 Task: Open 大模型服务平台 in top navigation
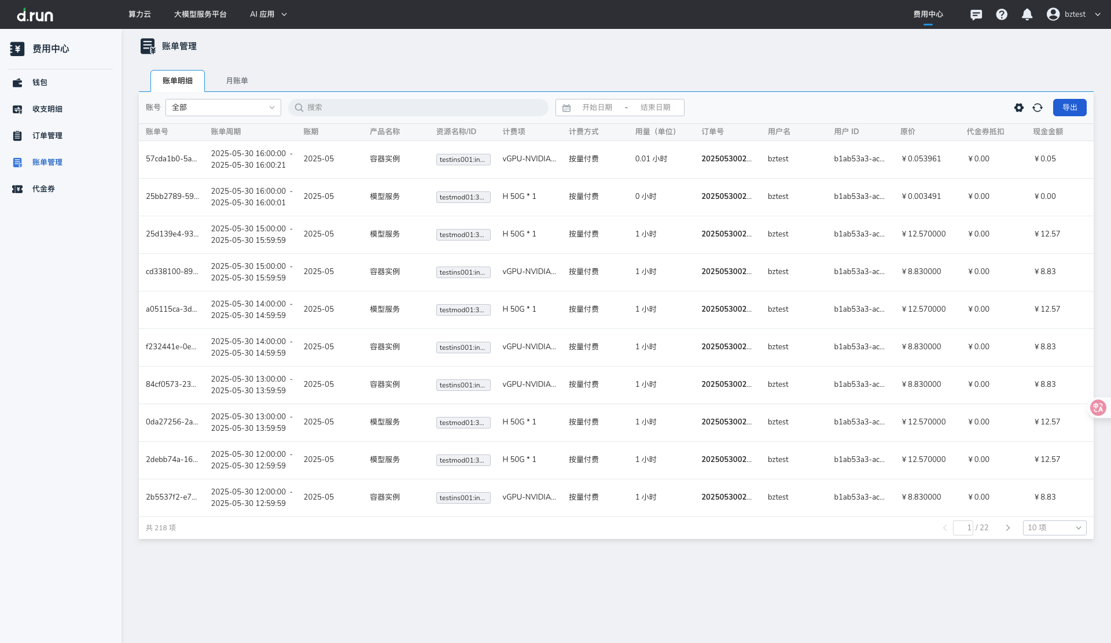[200, 14]
